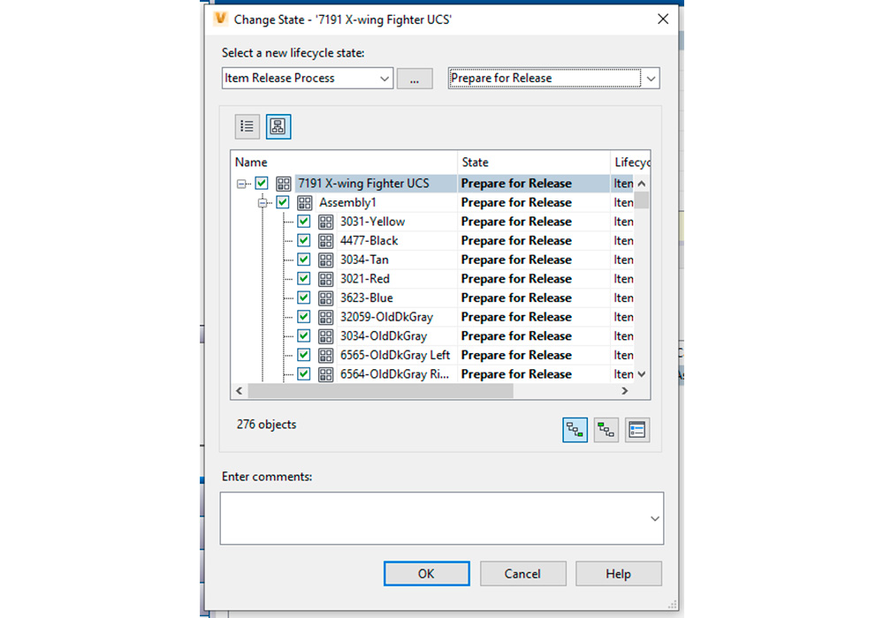Collapse the 7191 X-wing Fighter UCS tree node
Image resolution: width=884 pixels, height=618 pixels.
pos(241,184)
